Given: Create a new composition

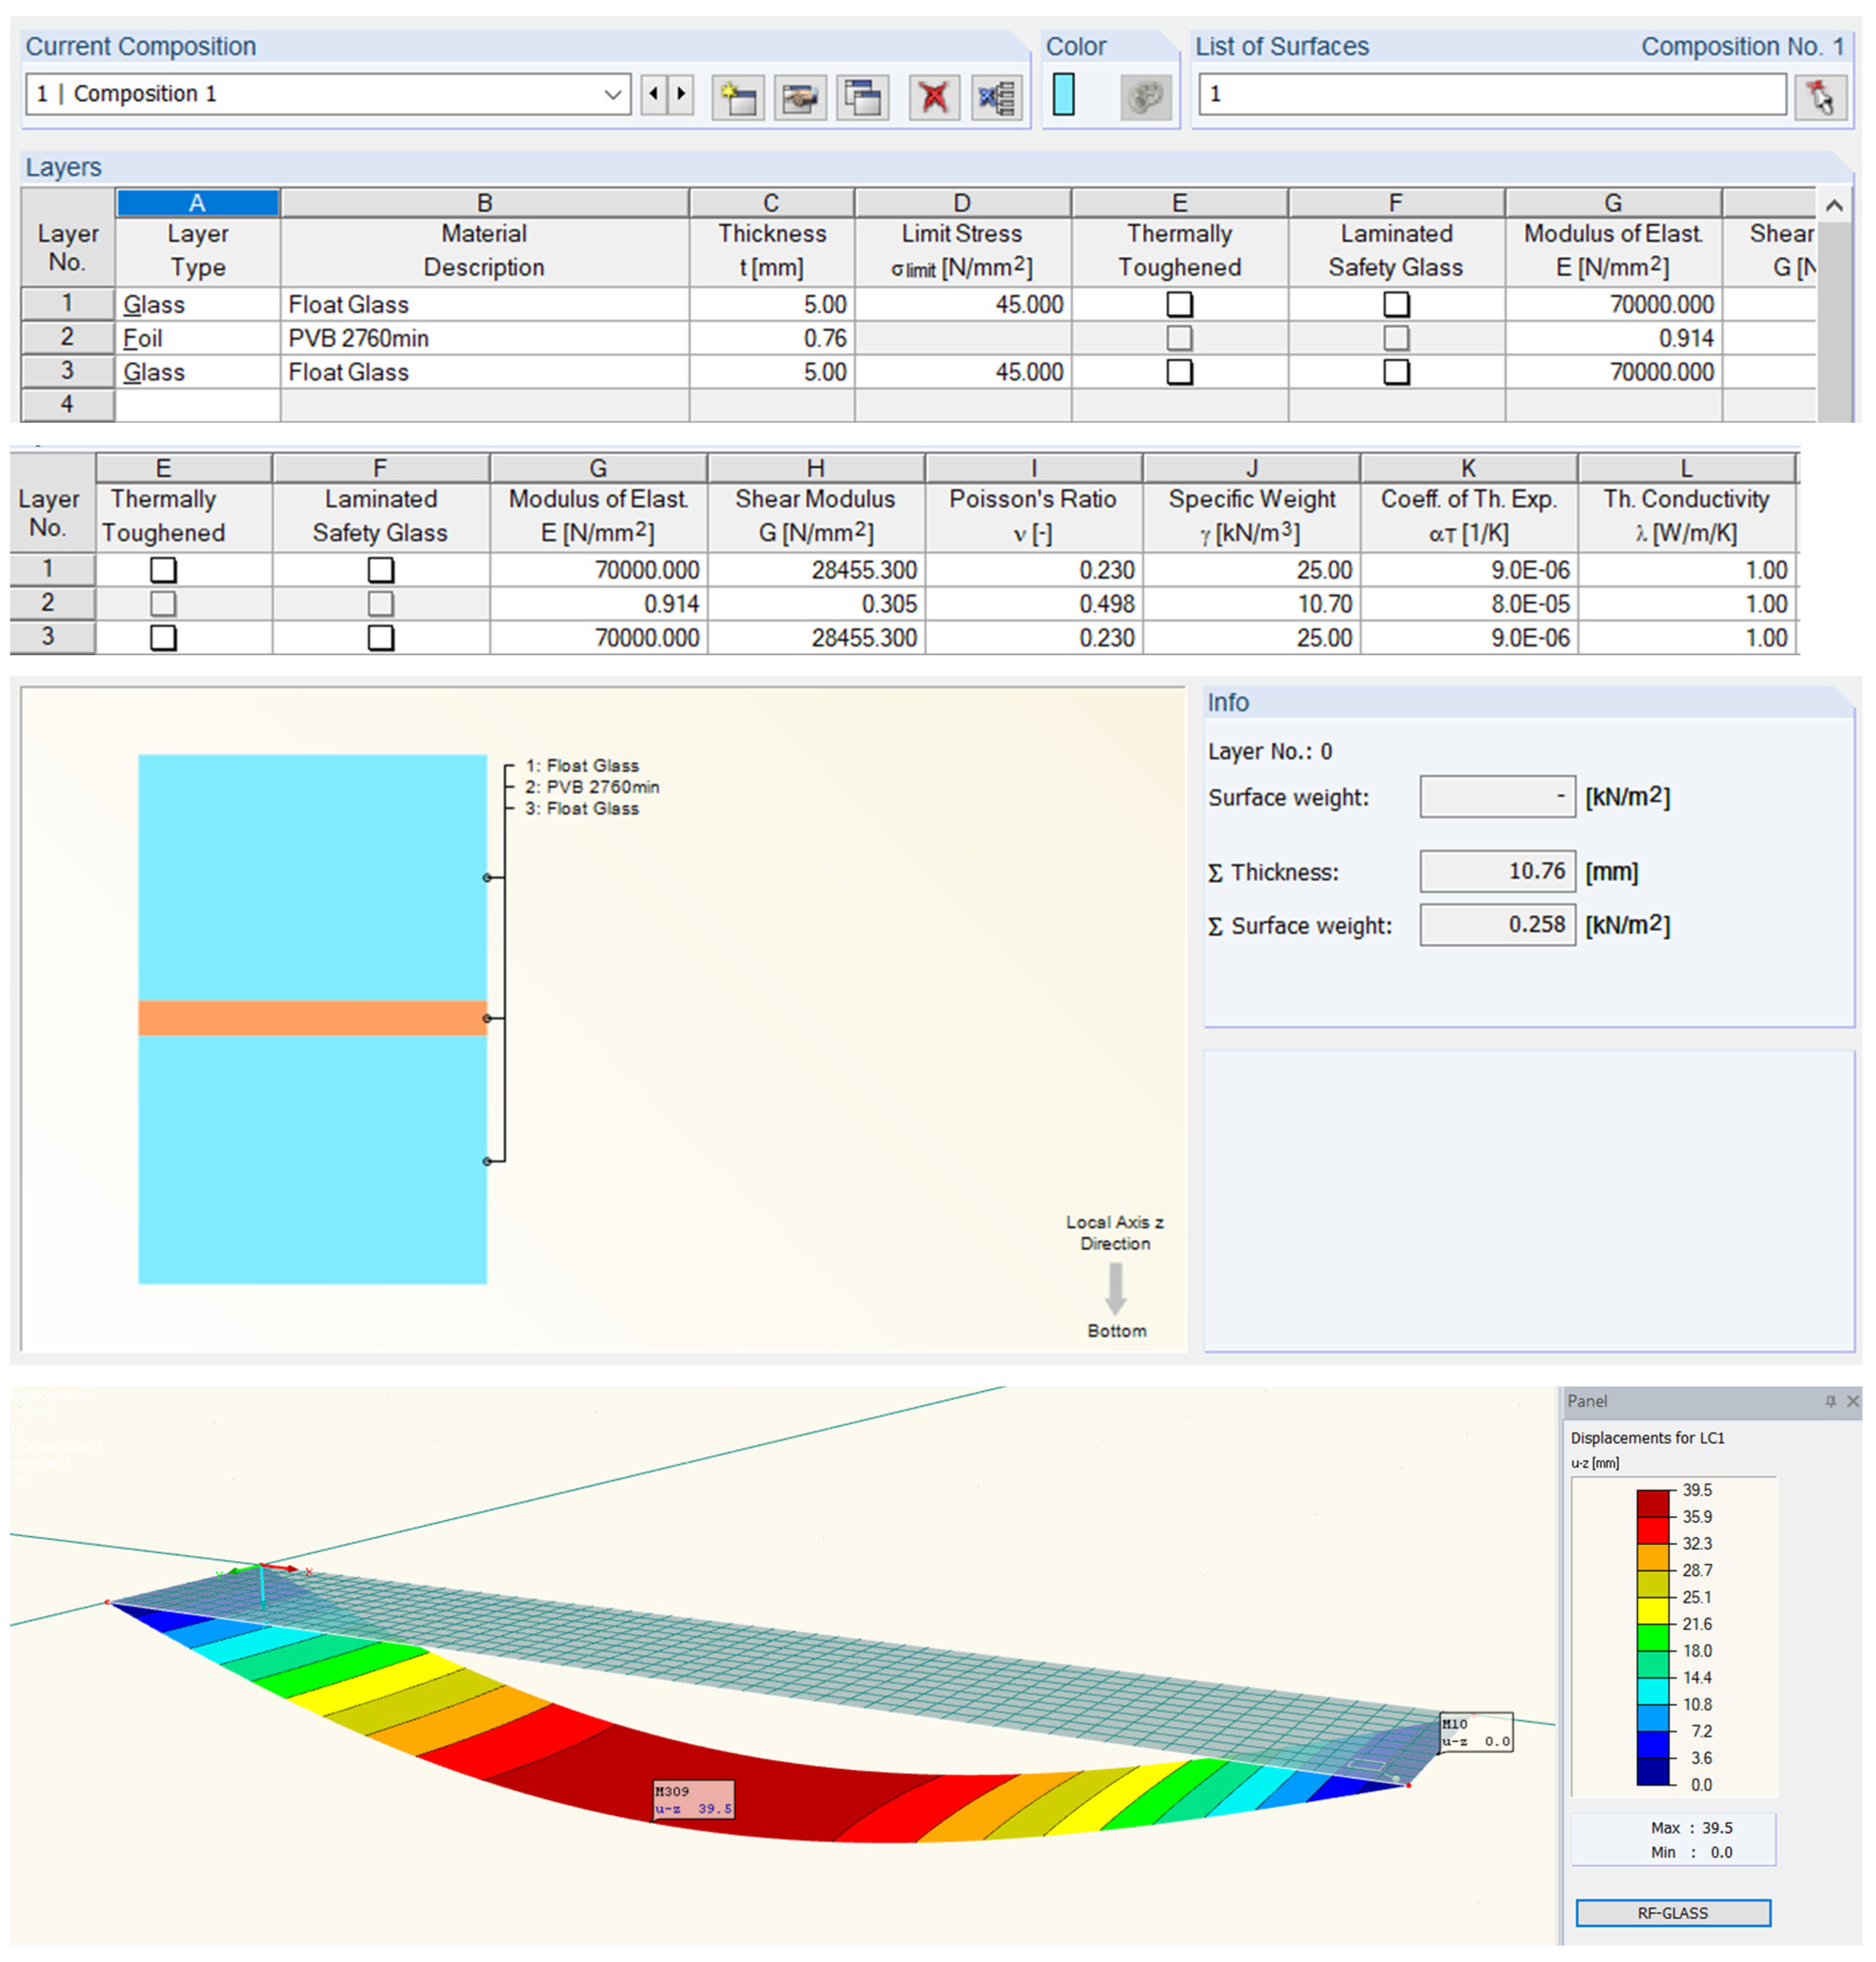Looking at the screenshot, I should tap(738, 97).
